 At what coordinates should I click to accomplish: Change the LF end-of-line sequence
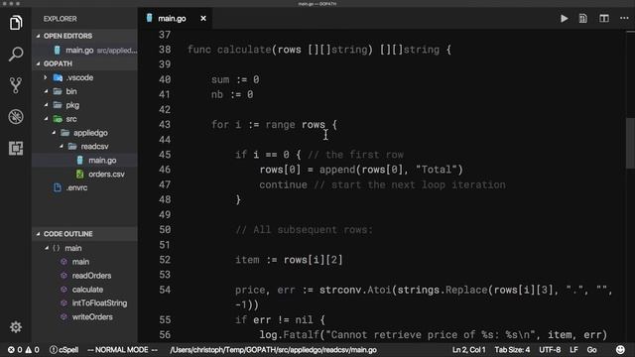pyautogui.click(x=573, y=350)
